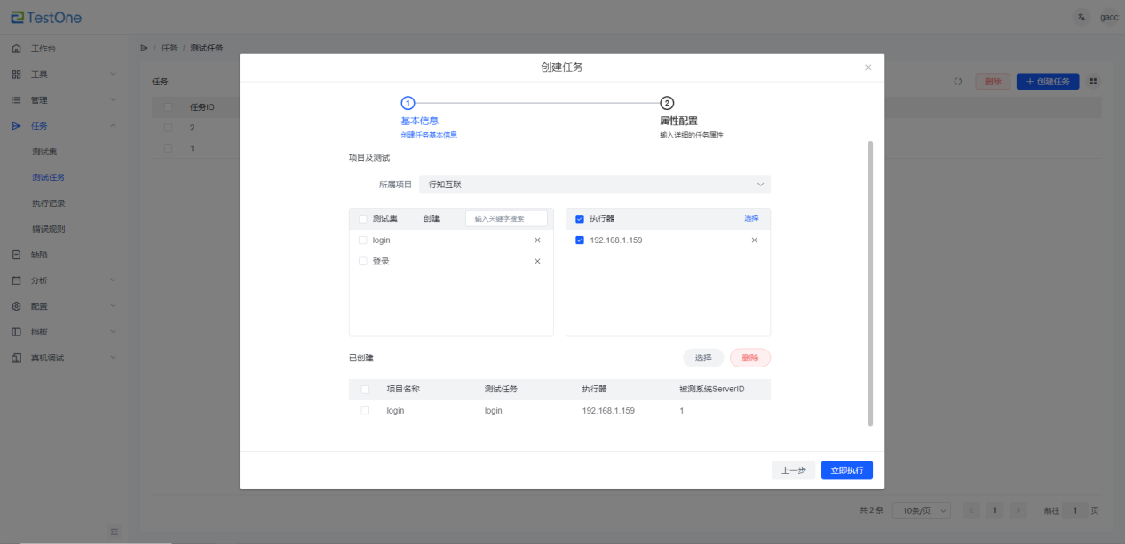Click the step 1 circle 基本信息
Image resolution: width=1125 pixels, height=544 pixels.
click(408, 103)
